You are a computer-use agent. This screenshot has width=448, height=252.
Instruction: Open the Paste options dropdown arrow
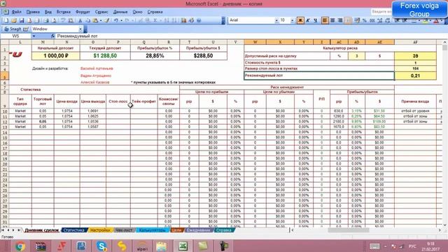pos(101,20)
